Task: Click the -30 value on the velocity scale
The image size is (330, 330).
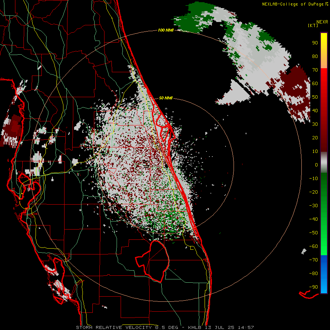Action: pos(313,206)
